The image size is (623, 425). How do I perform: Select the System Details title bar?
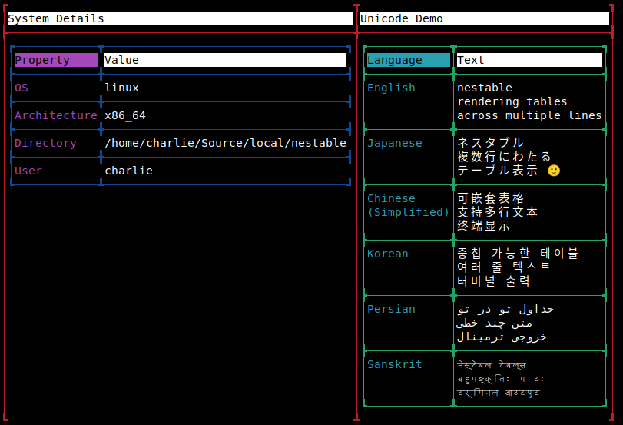pyautogui.click(x=181, y=18)
